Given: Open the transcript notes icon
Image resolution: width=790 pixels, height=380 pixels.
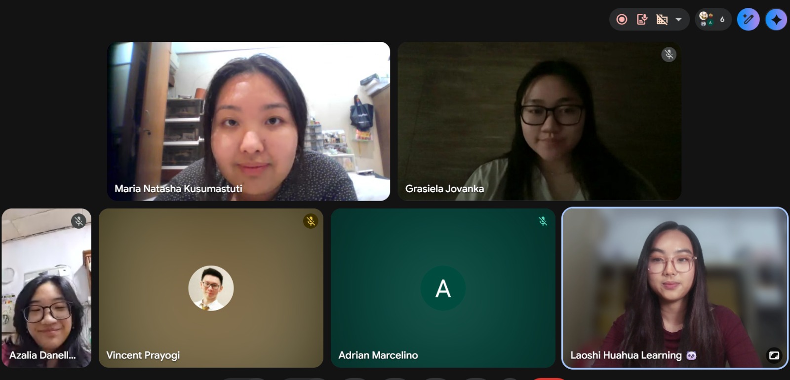Looking at the screenshot, I should (642, 19).
